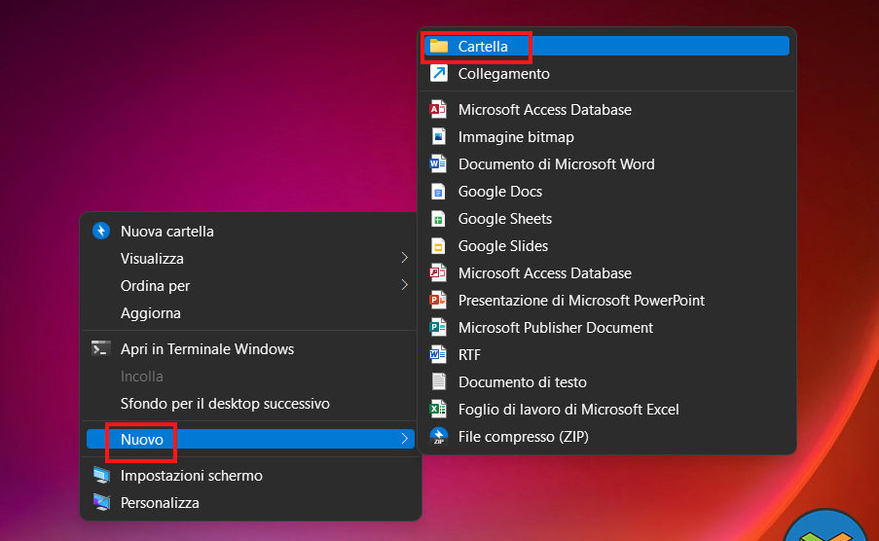The image size is (879, 541).
Task: Click the Impostazioni schermo monitor icon
Action: [x=101, y=476]
